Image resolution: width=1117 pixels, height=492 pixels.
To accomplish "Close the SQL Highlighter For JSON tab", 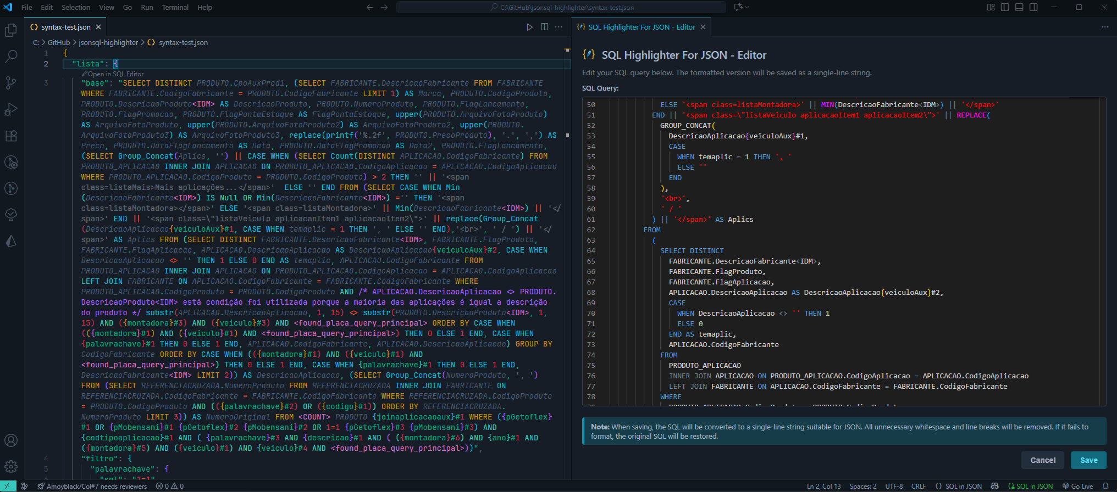I will tap(703, 27).
